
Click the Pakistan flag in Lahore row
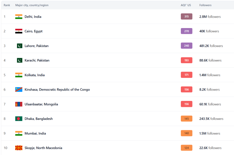(19, 46)
